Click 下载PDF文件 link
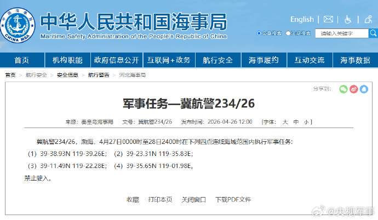Image resolution: width=378 pixels, height=220 pixels. (233, 200)
